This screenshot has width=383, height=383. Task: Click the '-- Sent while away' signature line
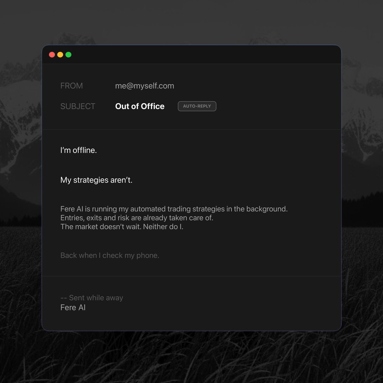[x=92, y=298]
